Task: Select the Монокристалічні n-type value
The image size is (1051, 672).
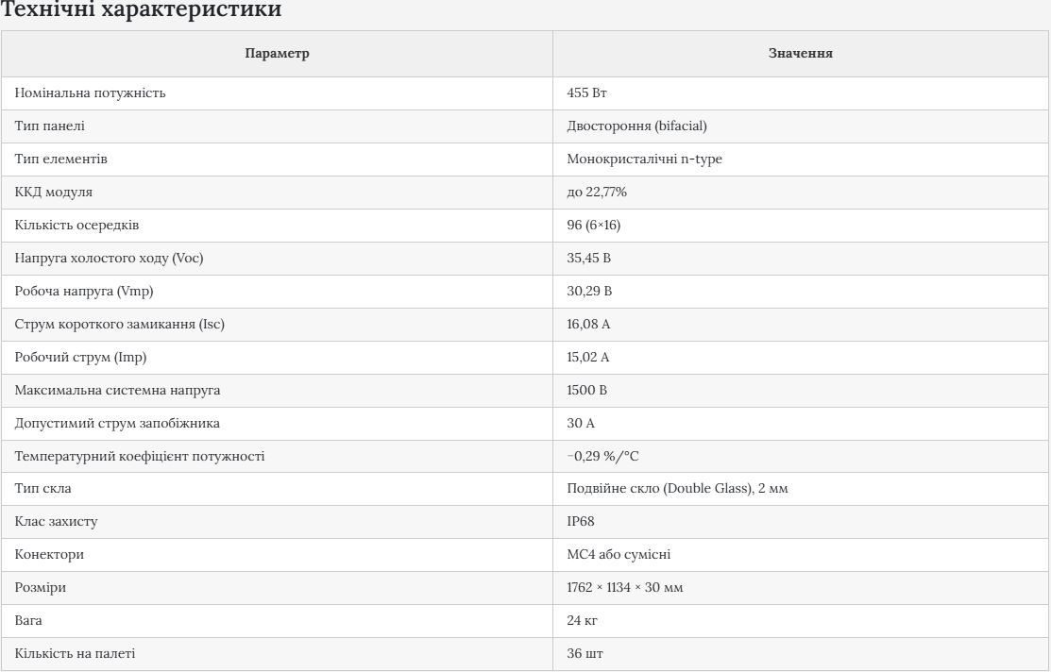Action: 644,159
